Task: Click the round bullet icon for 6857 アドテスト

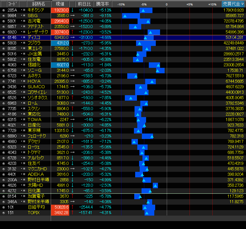Action: (4, 27)
